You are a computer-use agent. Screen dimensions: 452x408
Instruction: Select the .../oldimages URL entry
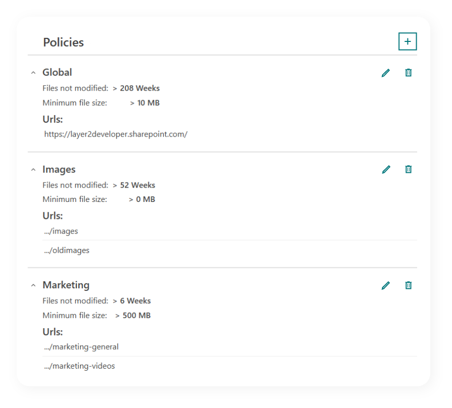(67, 250)
